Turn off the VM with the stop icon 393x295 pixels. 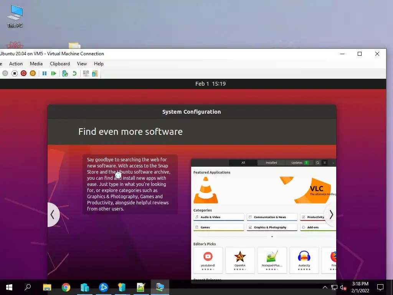[x=15, y=73]
